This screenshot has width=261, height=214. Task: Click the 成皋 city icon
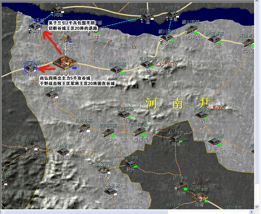(167, 37)
